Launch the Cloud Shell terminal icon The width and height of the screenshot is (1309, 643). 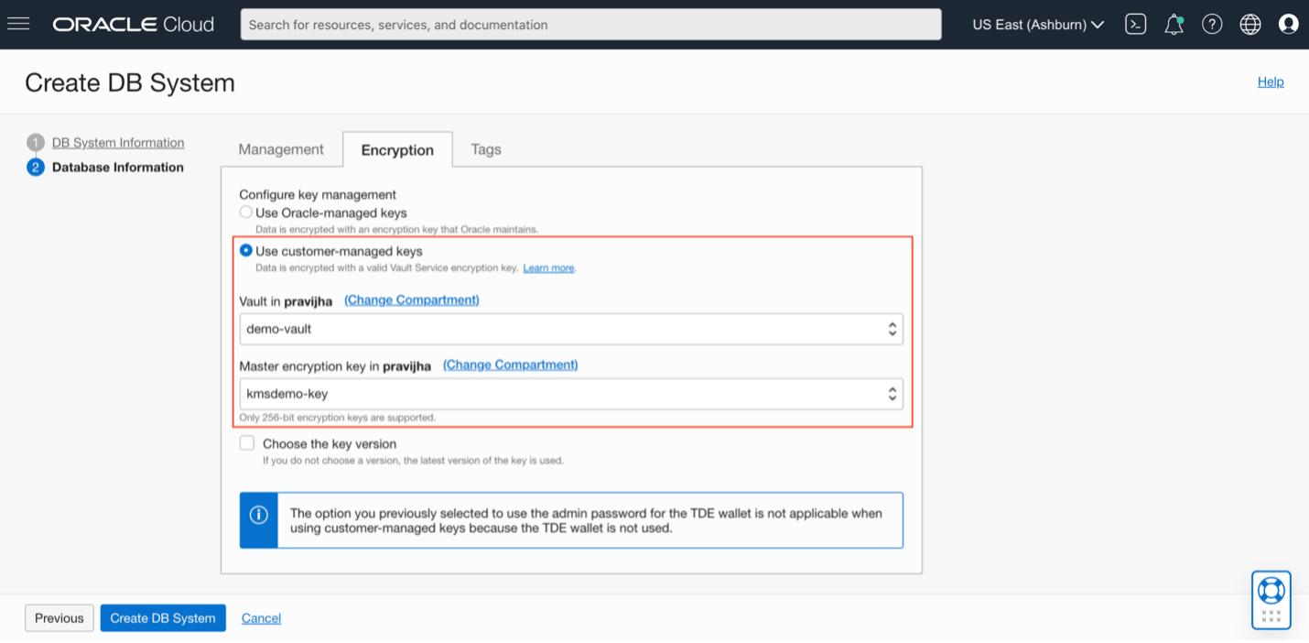[1135, 25]
